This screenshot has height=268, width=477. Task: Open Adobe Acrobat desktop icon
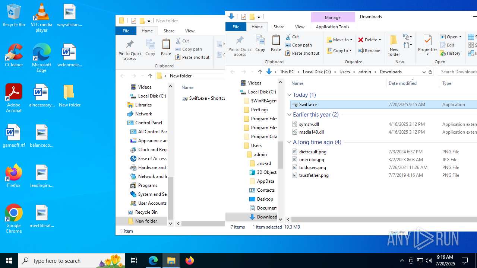pyautogui.click(x=14, y=98)
